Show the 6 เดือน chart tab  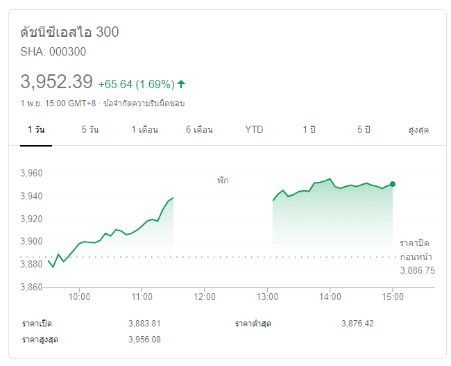199,130
